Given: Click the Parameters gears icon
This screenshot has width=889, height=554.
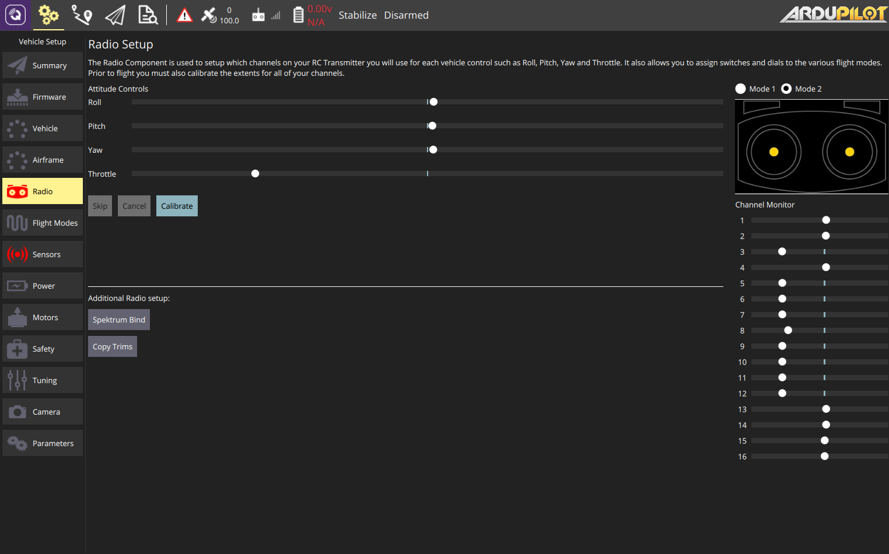Looking at the screenshot, I should (17, 443).
